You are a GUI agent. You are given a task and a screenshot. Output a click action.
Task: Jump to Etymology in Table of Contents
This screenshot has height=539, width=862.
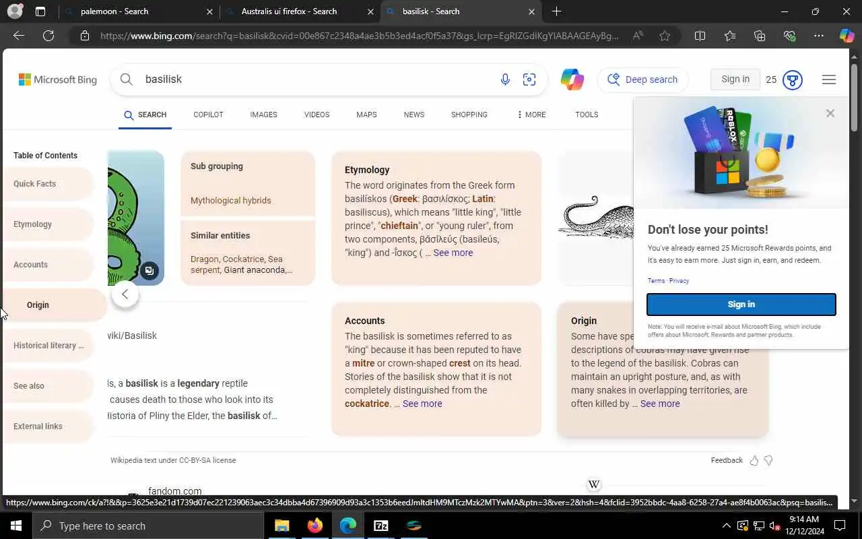[47, 224]
